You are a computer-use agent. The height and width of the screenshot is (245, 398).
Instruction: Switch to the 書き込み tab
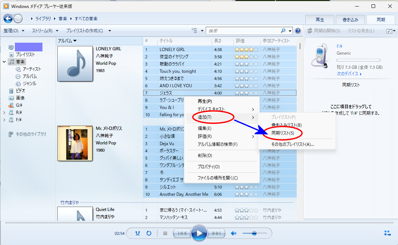pos(350,20)
